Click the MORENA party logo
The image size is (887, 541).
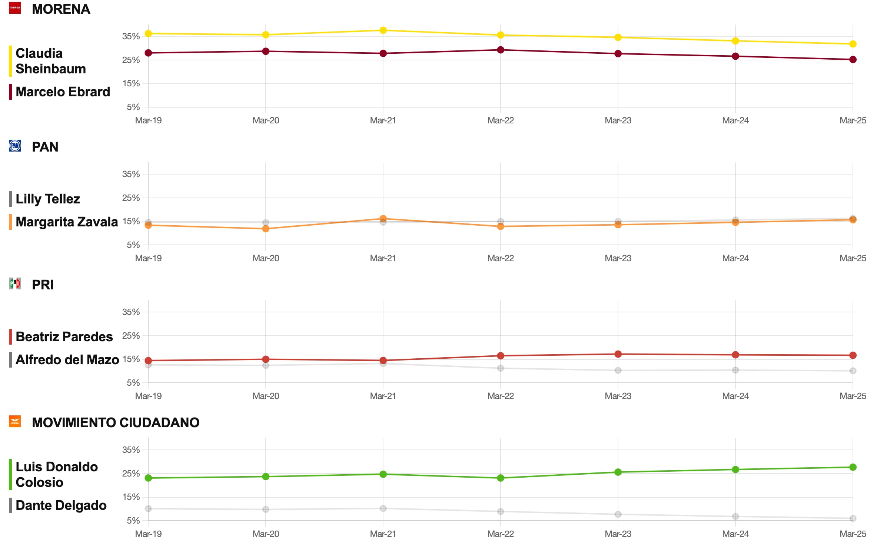coord(15,8)
